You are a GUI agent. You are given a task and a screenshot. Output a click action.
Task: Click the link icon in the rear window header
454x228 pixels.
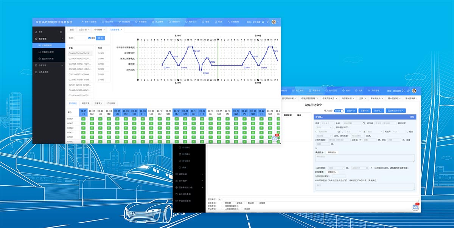pos(408,91)
